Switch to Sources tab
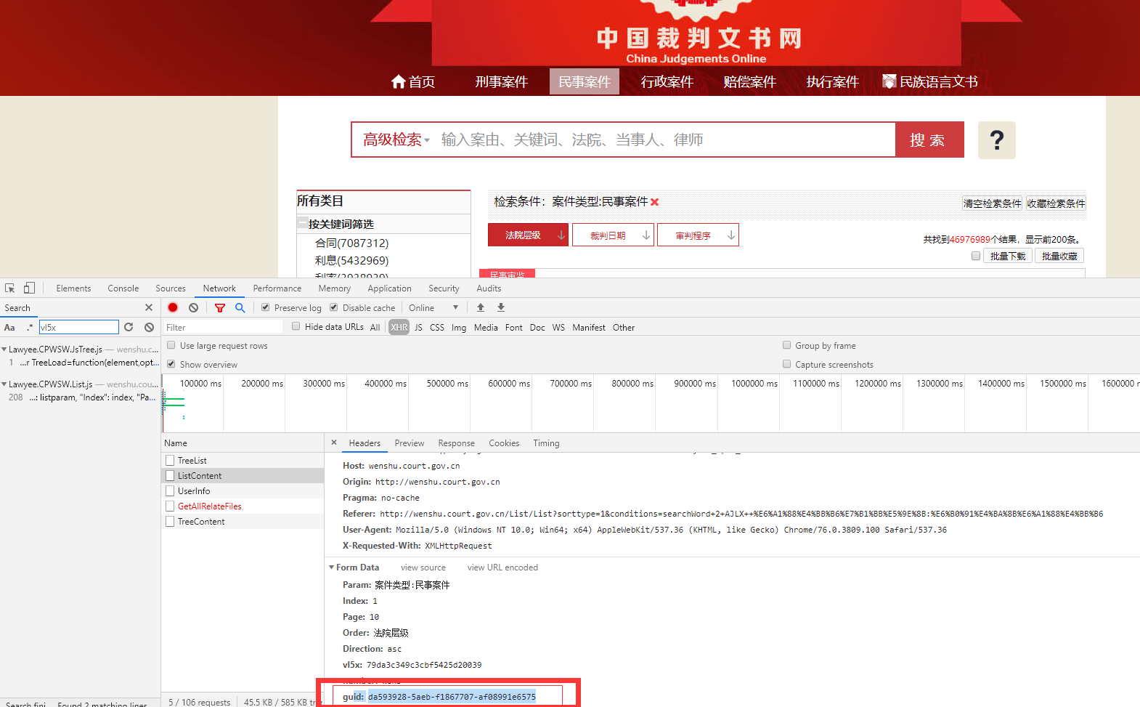1140x707 pixels. pyautogui.click(x=171, y=288)
